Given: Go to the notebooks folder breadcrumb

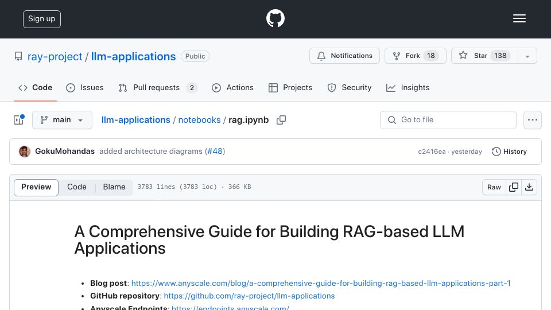Looking at the screenshot, I should 199,120.
